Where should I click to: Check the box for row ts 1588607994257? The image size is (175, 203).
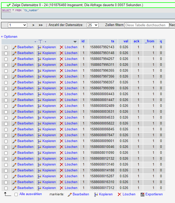[6, 59]
